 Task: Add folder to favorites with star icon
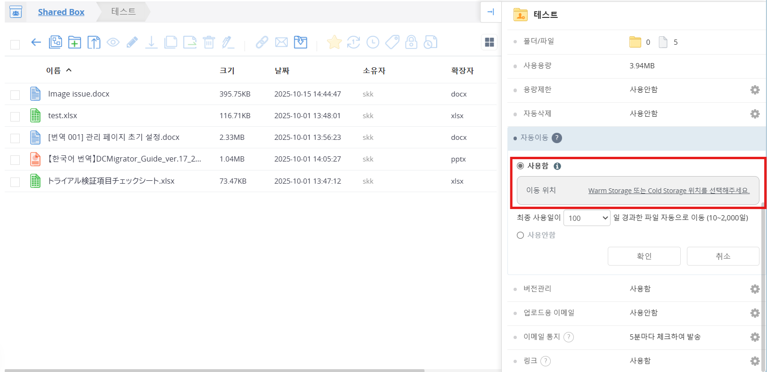[334, 42]
